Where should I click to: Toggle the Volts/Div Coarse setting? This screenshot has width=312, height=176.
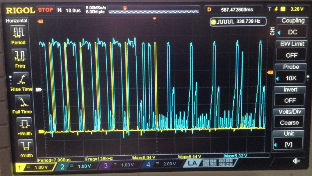click(x=289, y=123)
